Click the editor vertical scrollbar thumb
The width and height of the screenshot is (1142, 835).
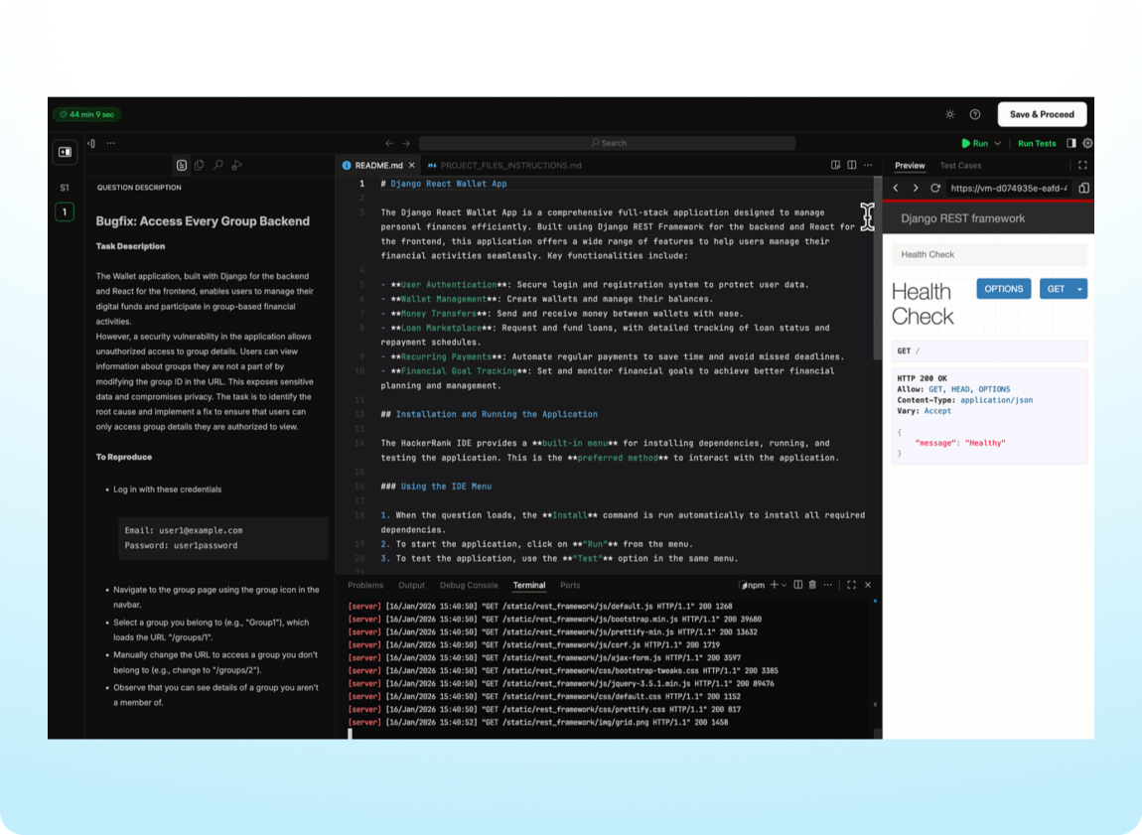coord(878,269)
